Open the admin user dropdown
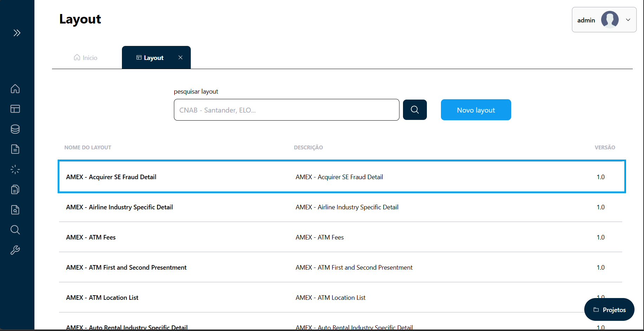 [x=604, y=20]
